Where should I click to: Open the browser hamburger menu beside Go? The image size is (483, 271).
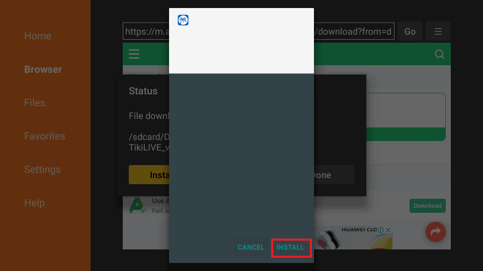coord(438,31)
